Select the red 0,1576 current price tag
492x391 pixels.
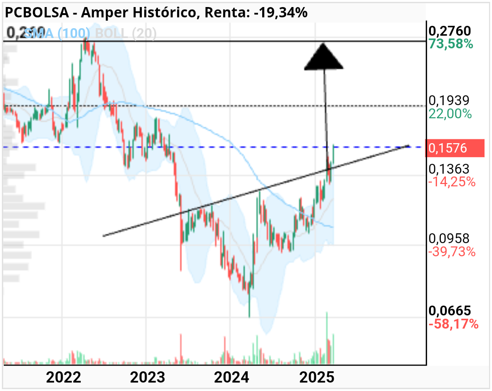(x=455, y=148)
